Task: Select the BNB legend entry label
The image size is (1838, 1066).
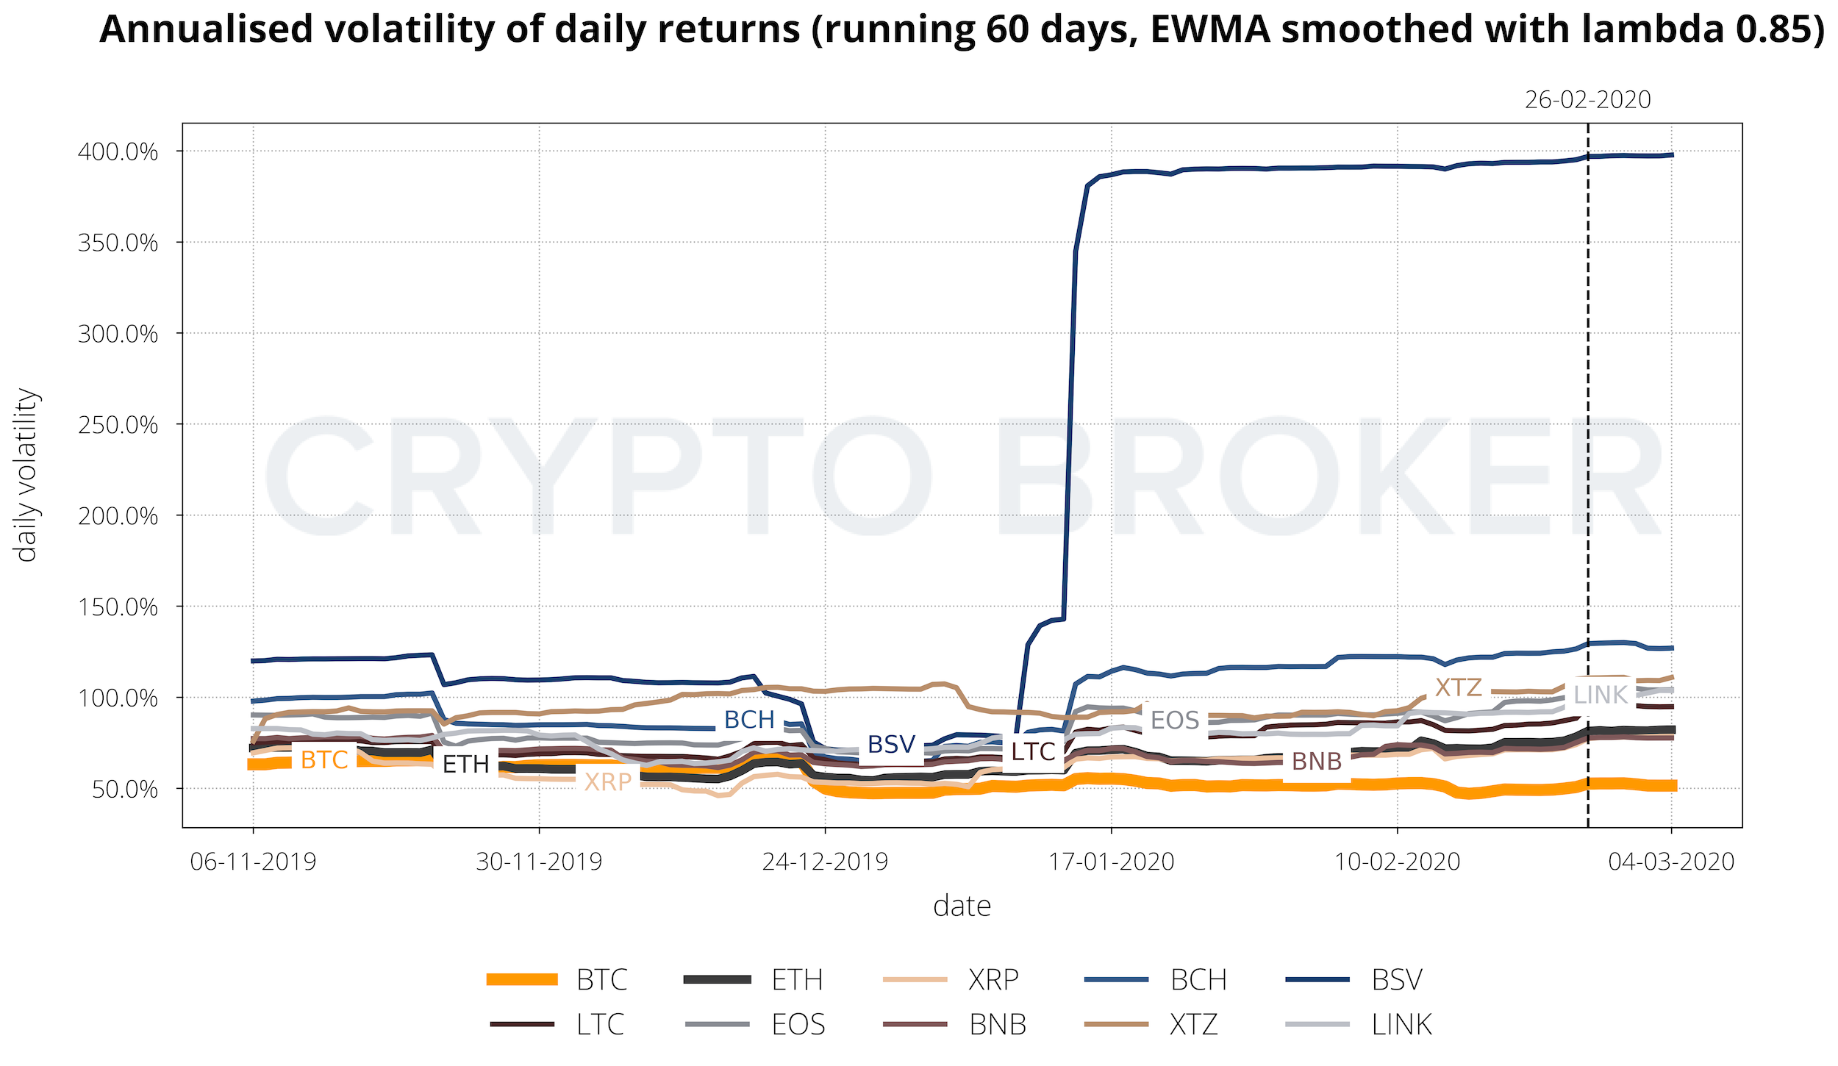Action: tap(998, 1025)
